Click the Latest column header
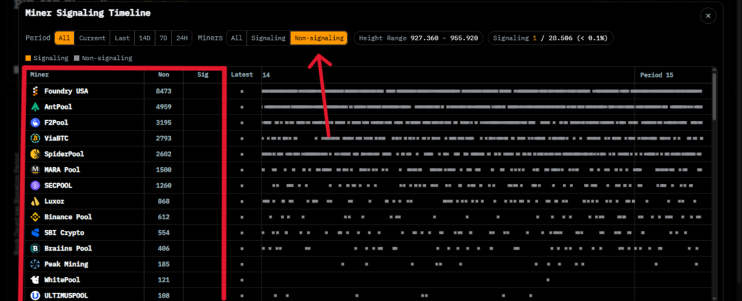Viewport: 742px width, 301px height. (242, 75)
